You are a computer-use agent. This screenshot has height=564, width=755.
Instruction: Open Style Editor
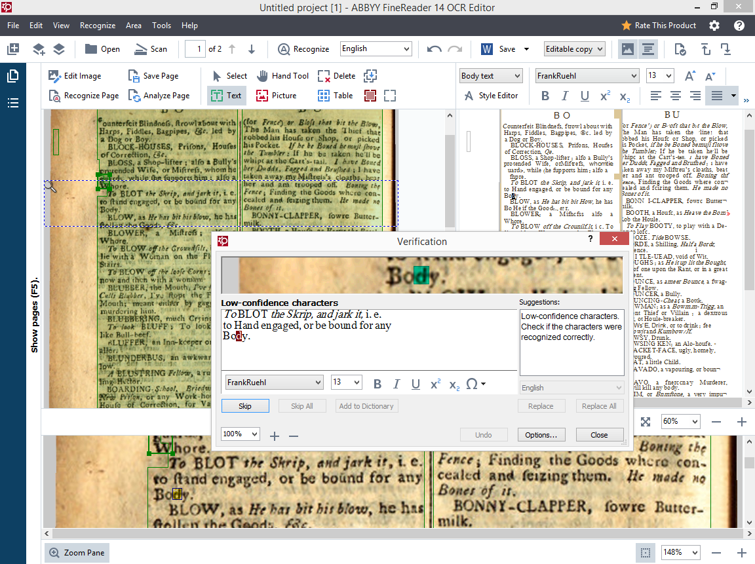pos(491,95)
